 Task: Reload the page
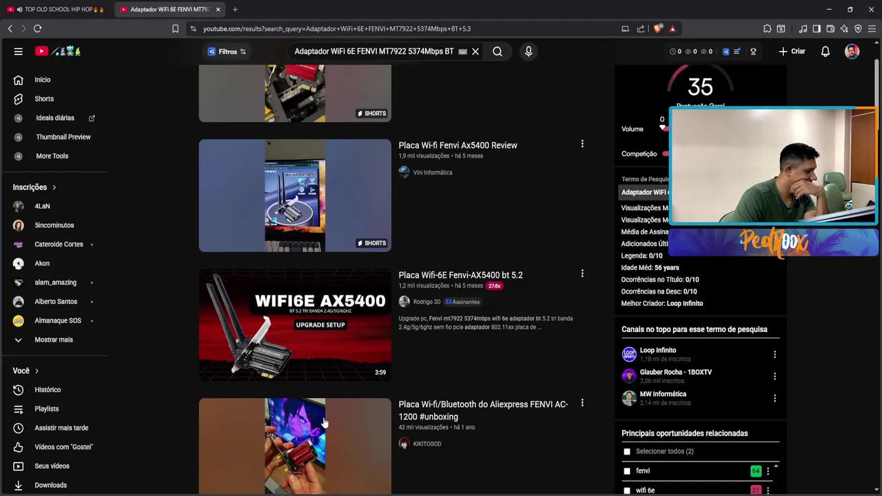[x=37, y=29]
